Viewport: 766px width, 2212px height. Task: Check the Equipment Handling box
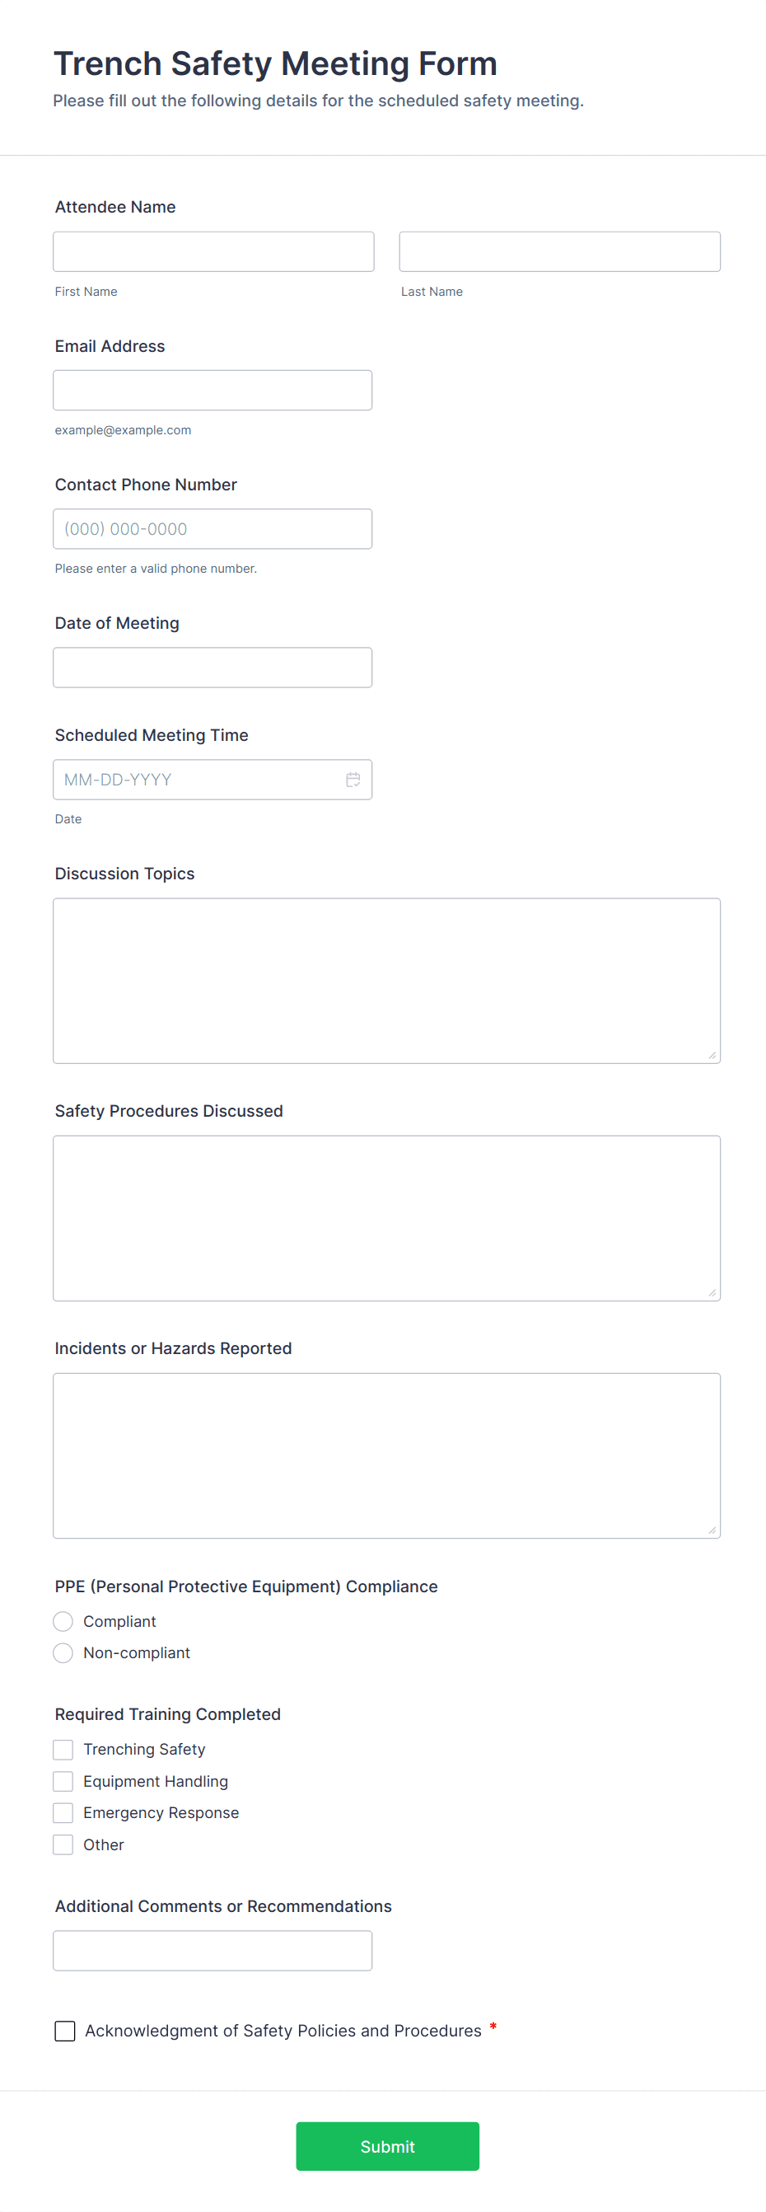pos(63,1781)
